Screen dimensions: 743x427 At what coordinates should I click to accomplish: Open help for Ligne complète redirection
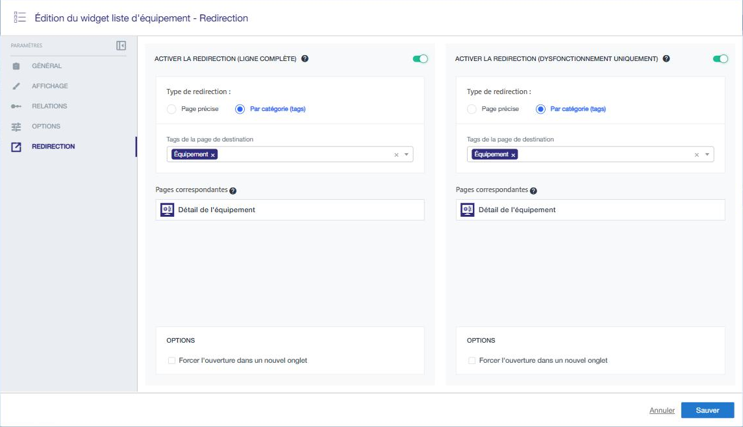[x=305, y=58]
